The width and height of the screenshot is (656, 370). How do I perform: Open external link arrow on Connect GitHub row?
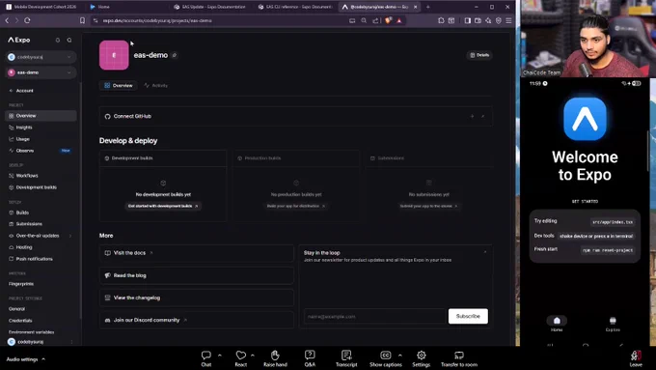click(x=482, y=116)
